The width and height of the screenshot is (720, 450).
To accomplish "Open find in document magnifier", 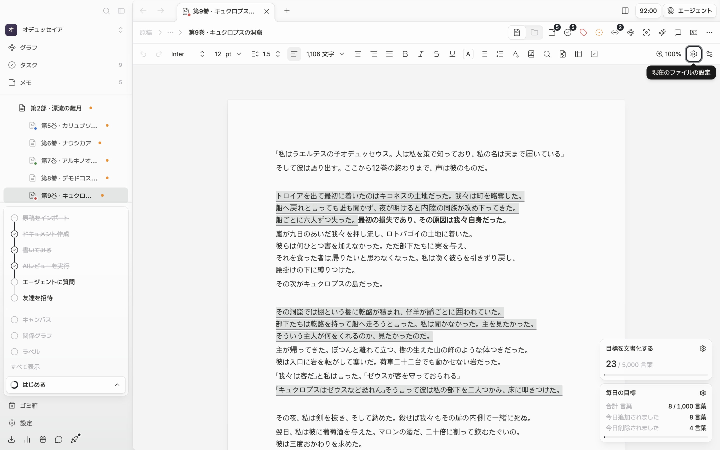I will [x=547, y=54].
